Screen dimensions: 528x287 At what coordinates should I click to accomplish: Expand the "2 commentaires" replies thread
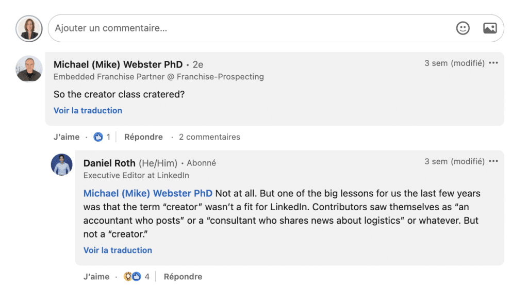(209, 137)
